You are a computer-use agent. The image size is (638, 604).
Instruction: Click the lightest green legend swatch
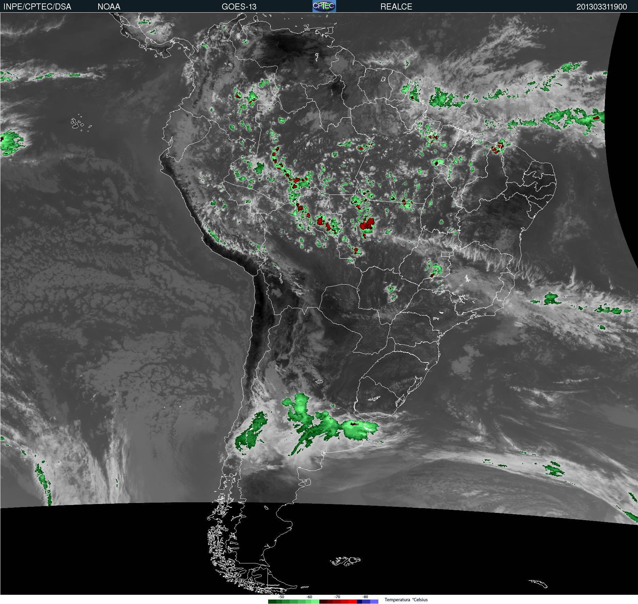click(x=315, y=601)
